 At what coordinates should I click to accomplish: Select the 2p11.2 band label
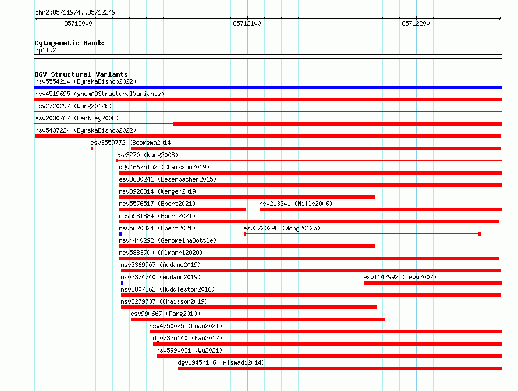point(45,50)
